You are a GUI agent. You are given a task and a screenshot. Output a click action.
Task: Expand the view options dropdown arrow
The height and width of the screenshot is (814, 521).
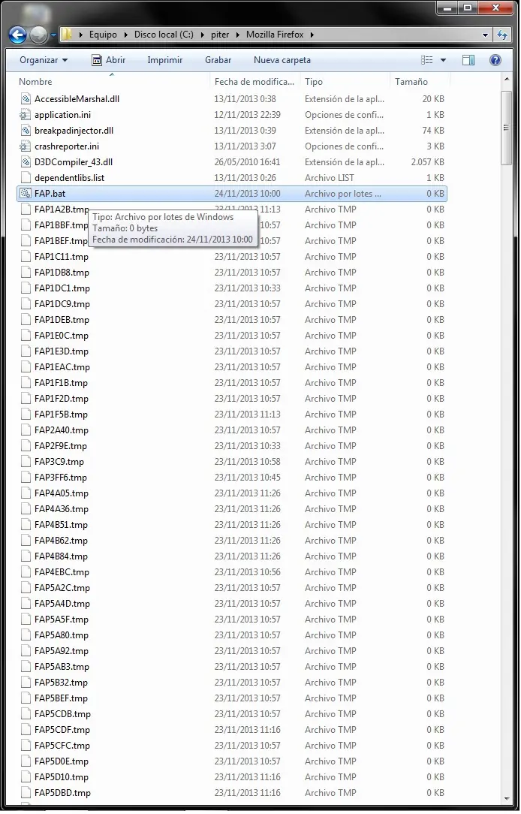pyautogui.click(x=443, y=60)
